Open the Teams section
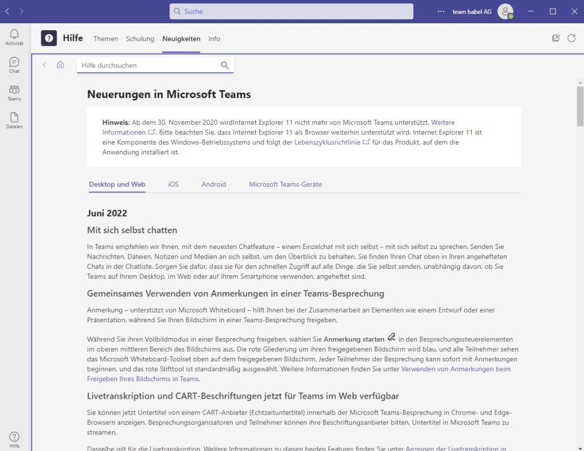Image resolution: width=584 pixels, height=451 pixels. (x=14, y=93)
